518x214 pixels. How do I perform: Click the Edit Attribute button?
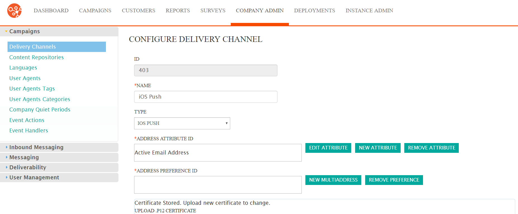pos(328,148)
